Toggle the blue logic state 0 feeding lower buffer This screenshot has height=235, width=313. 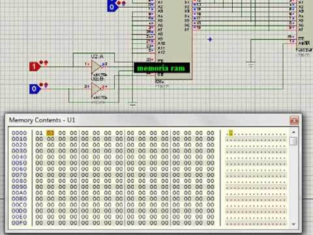point(35,89)
